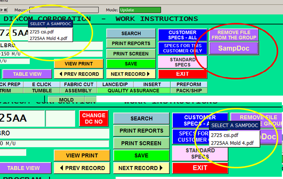Screen dimensions: 283x179
Task: Click the green SAVE button in the lower form
Action: [x=141, y=155]
